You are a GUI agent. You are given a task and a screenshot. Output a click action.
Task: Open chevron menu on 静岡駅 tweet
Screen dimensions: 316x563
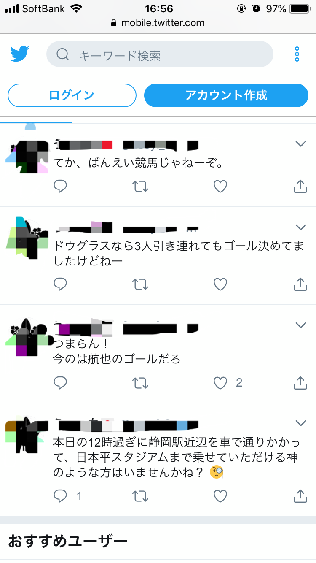tap(300, 423)
